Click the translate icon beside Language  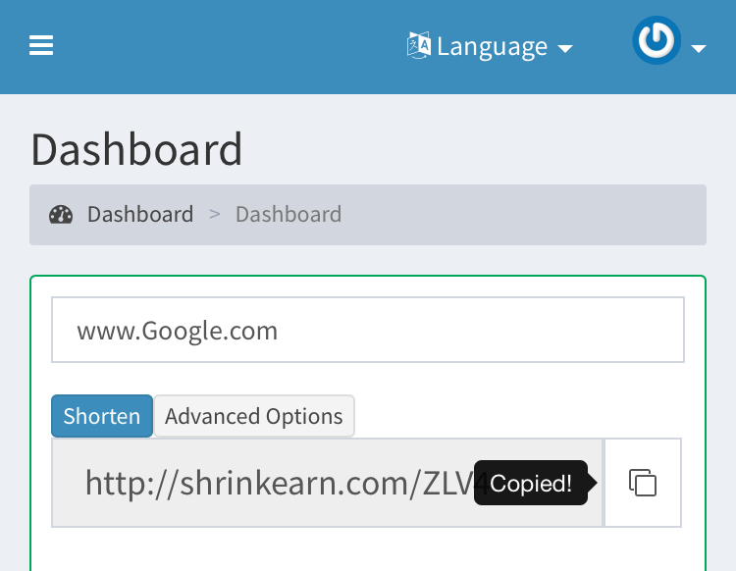(x=418, y=46)
